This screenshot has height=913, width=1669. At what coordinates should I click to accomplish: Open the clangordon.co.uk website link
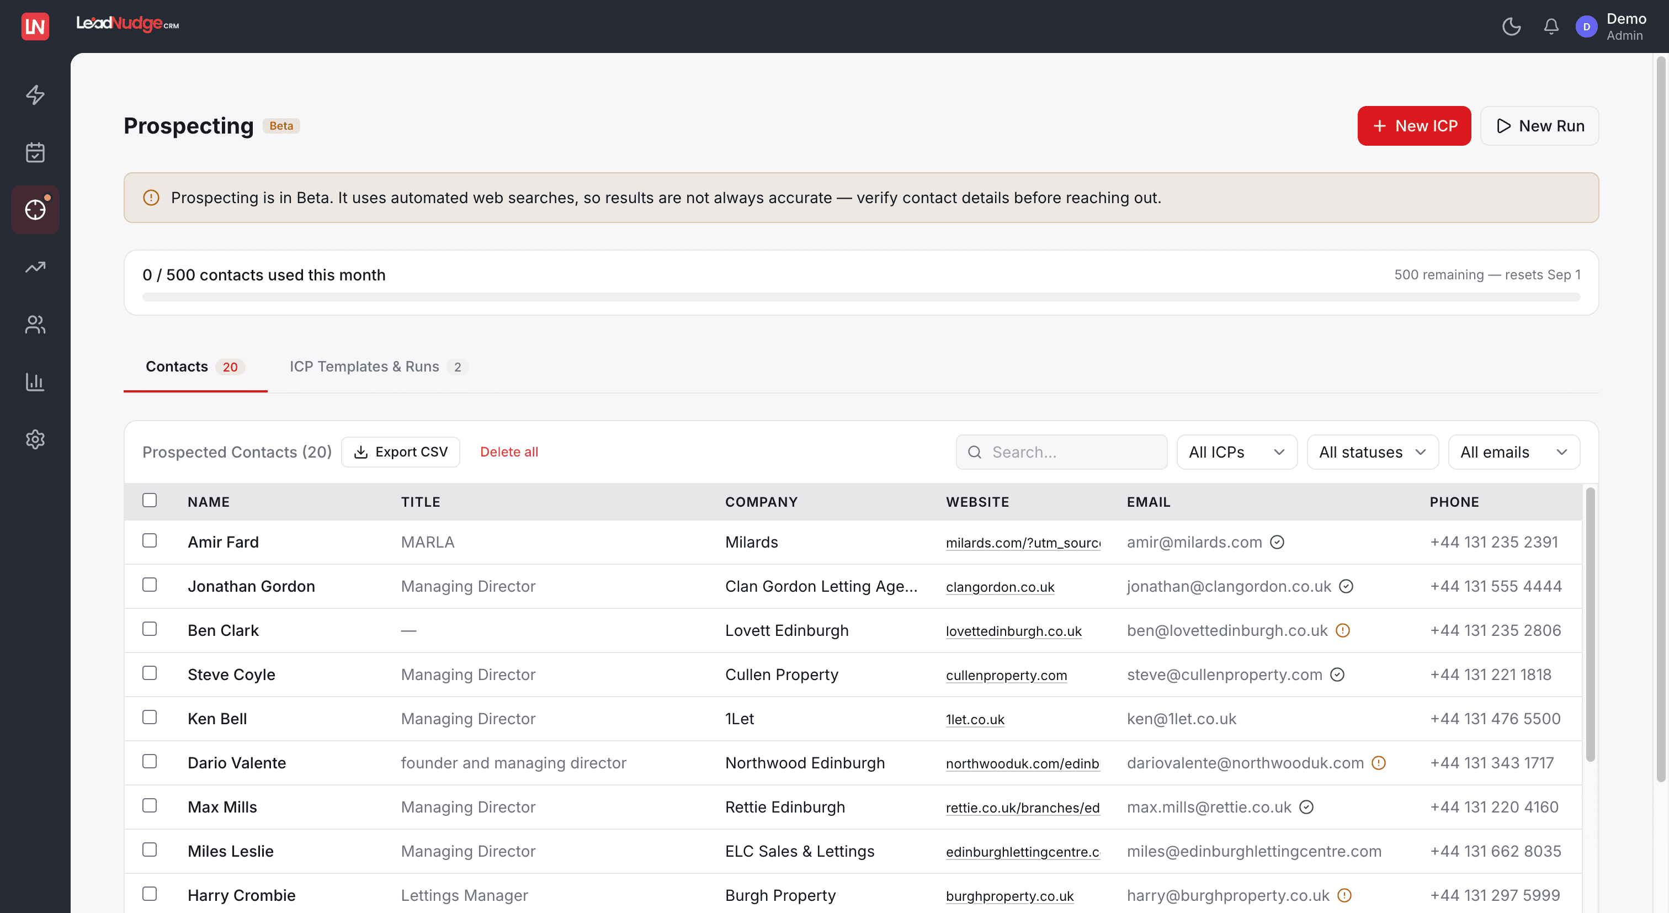pos(1000,586)
